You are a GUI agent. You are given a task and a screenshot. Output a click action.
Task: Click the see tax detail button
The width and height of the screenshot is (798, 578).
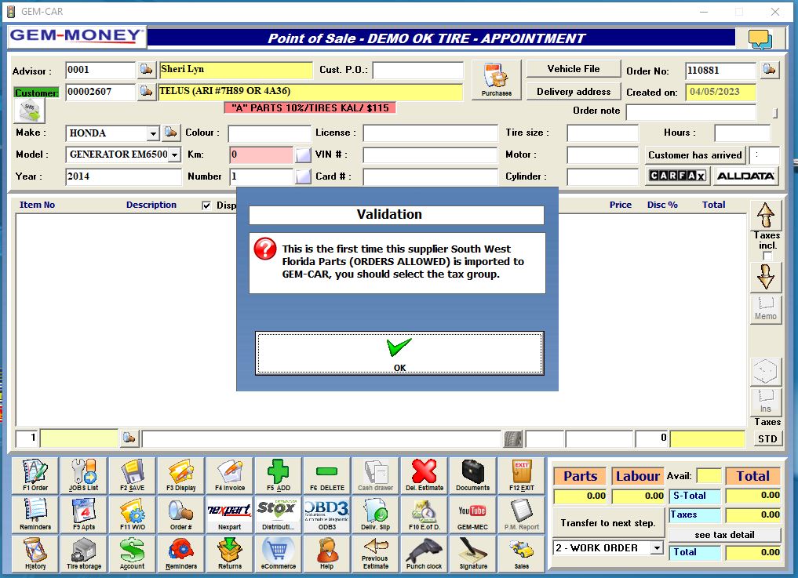pyautogui.click(x=724, y=535)
